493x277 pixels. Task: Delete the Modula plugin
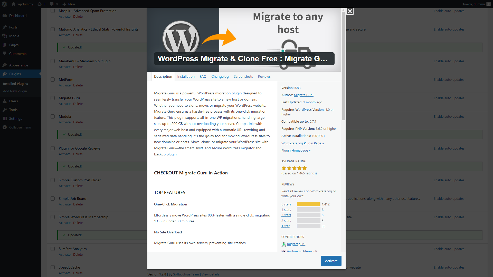pos(78,122)
